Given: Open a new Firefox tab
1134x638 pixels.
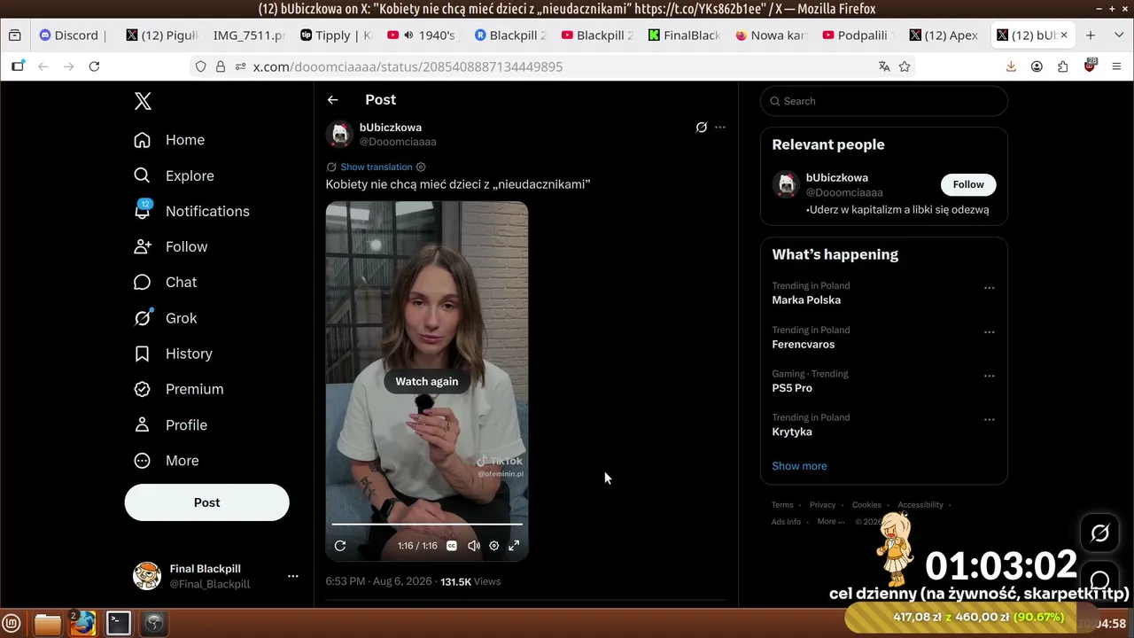Looking at the screenshot, I should pos(1091,35).
